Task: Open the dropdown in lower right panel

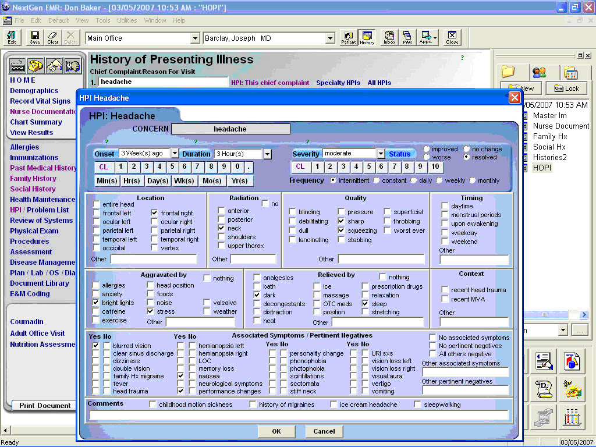Action: point(563,330)
